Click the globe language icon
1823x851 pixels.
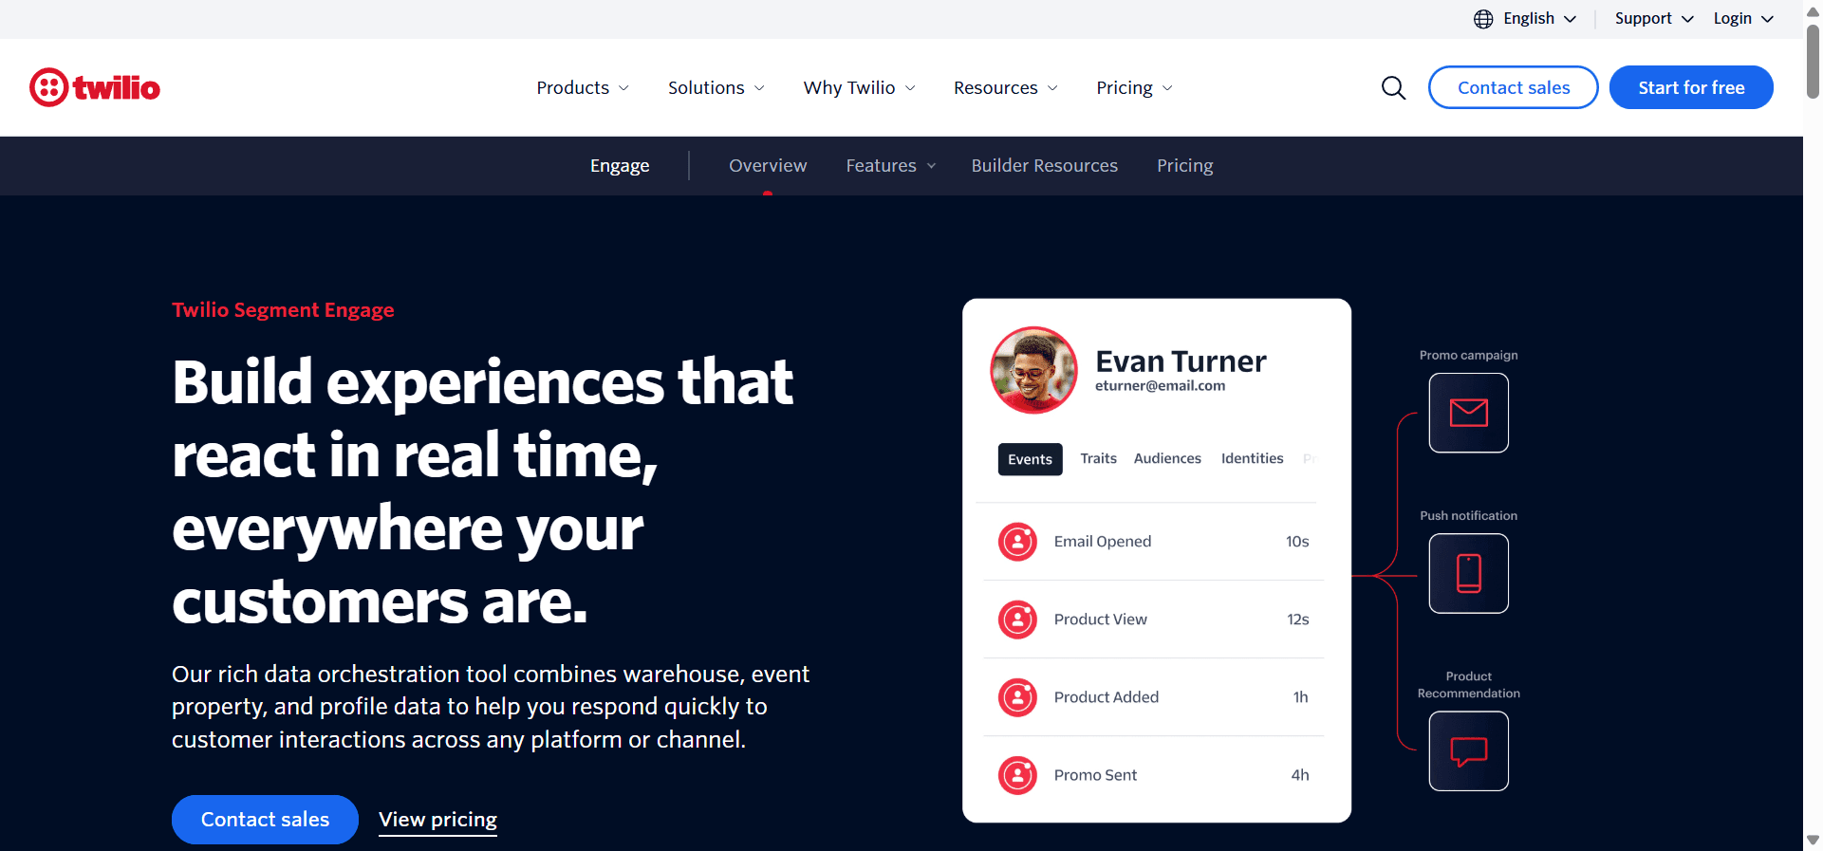pos(1483,19)
